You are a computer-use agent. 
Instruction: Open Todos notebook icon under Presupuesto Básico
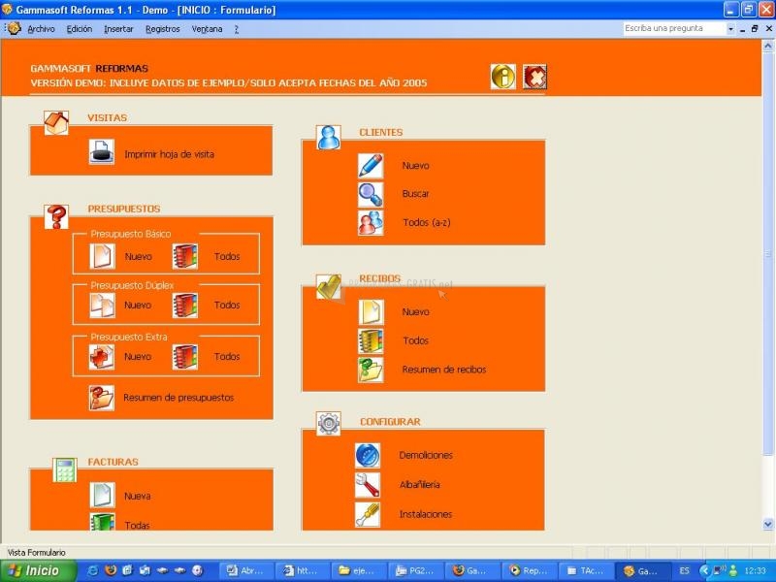point(185,256)
